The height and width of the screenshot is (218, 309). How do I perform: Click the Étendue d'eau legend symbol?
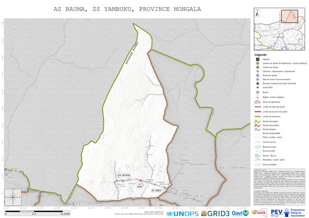click(x=257, y=147)
